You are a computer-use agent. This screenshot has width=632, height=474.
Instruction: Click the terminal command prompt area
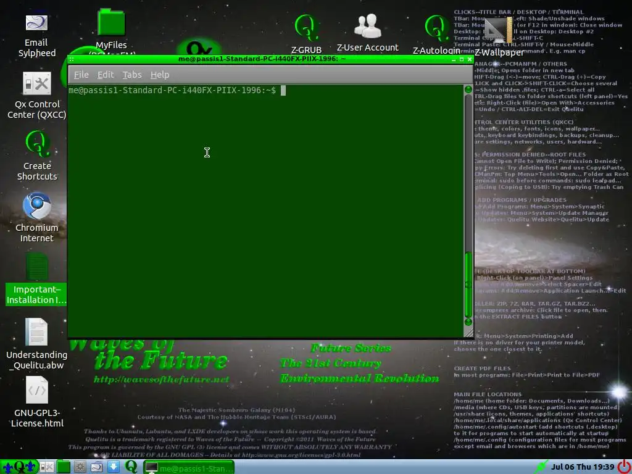point(265,210)
